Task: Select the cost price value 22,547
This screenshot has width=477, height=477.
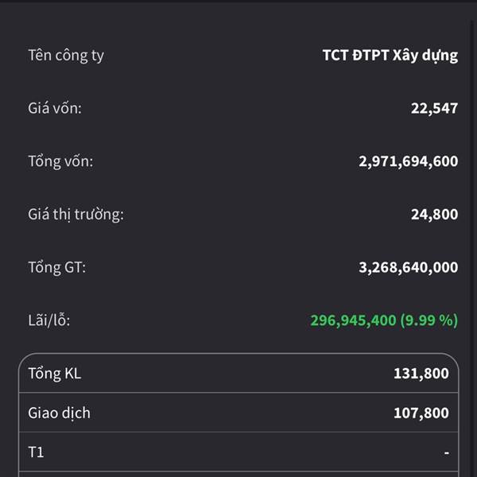Action: [434, 109]
